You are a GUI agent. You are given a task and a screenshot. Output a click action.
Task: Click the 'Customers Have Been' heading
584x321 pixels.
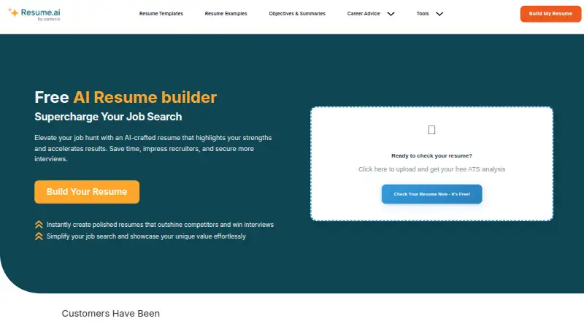pos(111,313)
